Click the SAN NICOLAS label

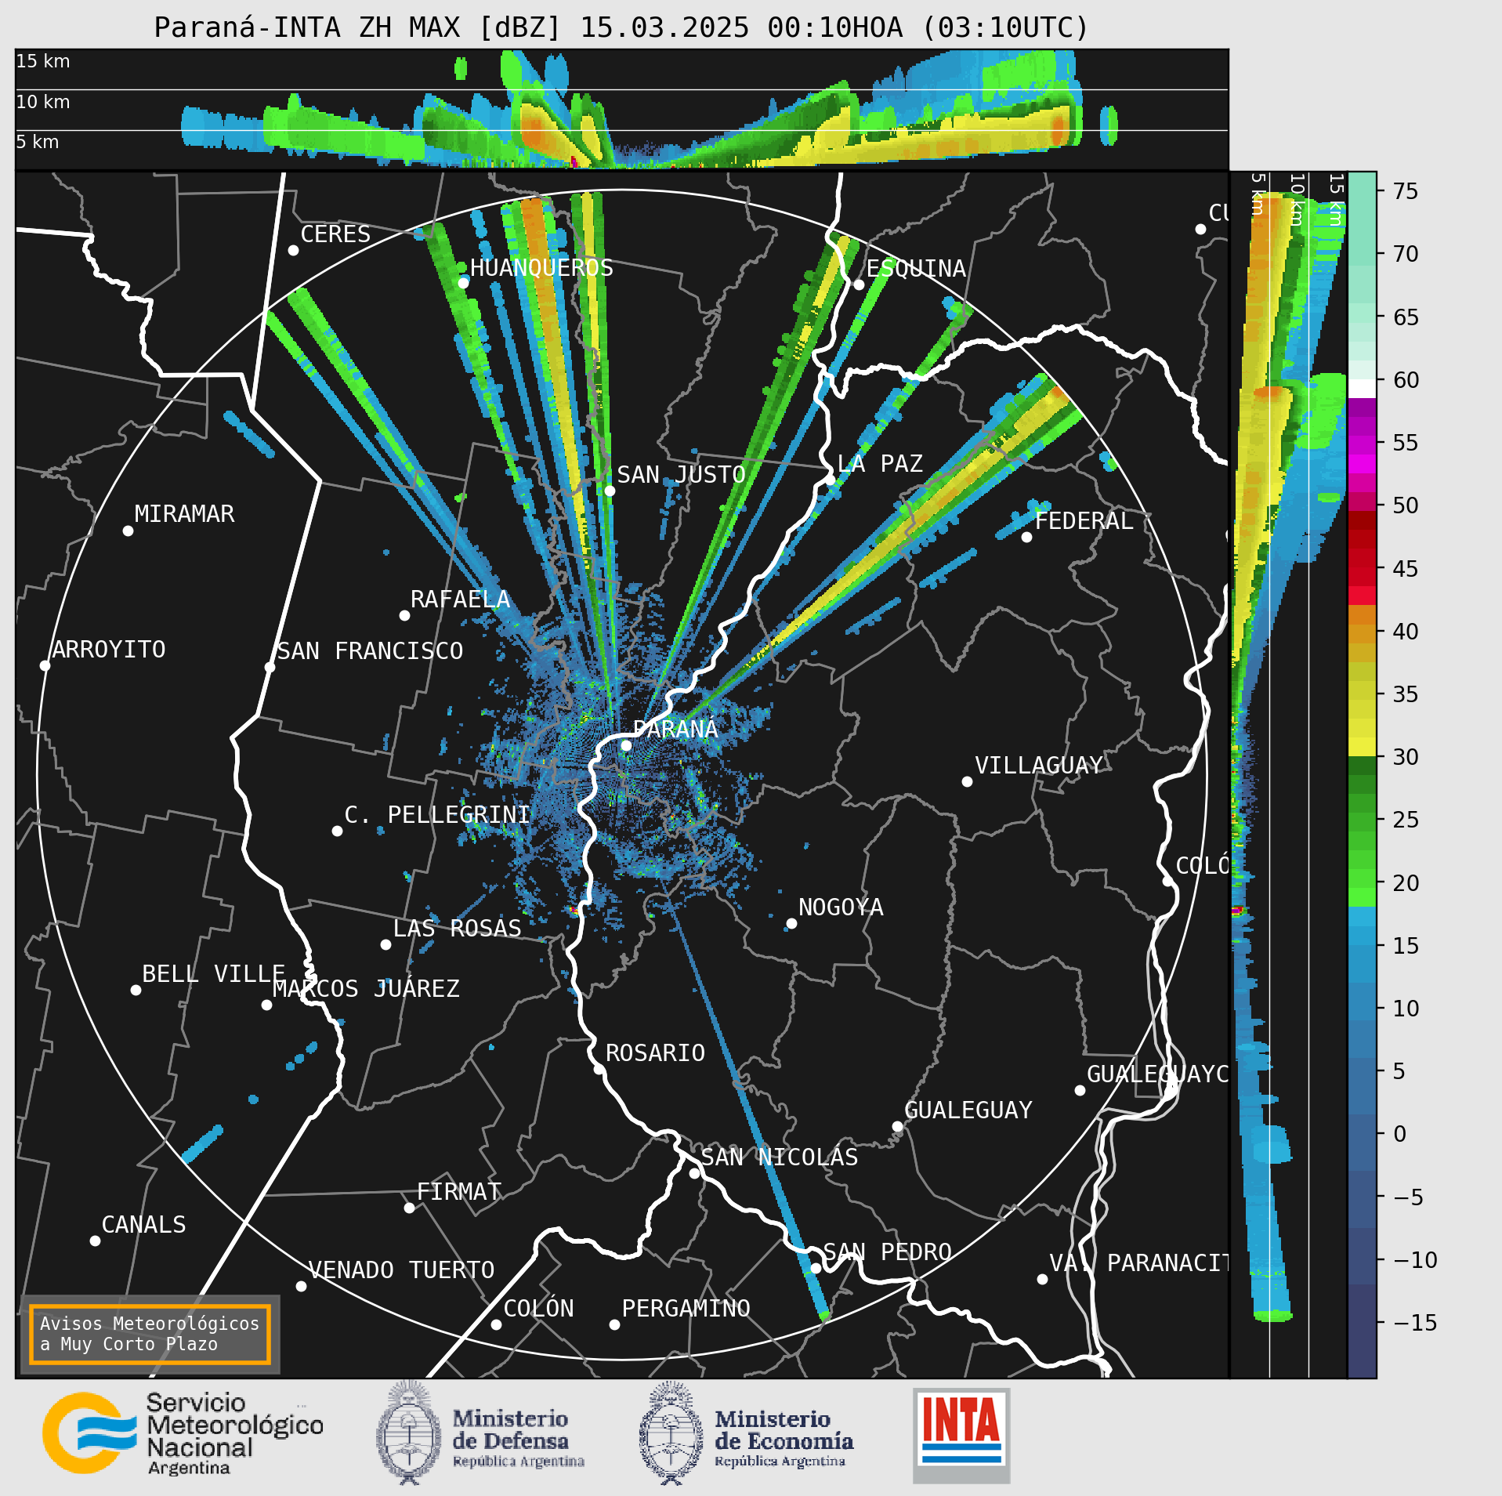[x=780, y=1157]
